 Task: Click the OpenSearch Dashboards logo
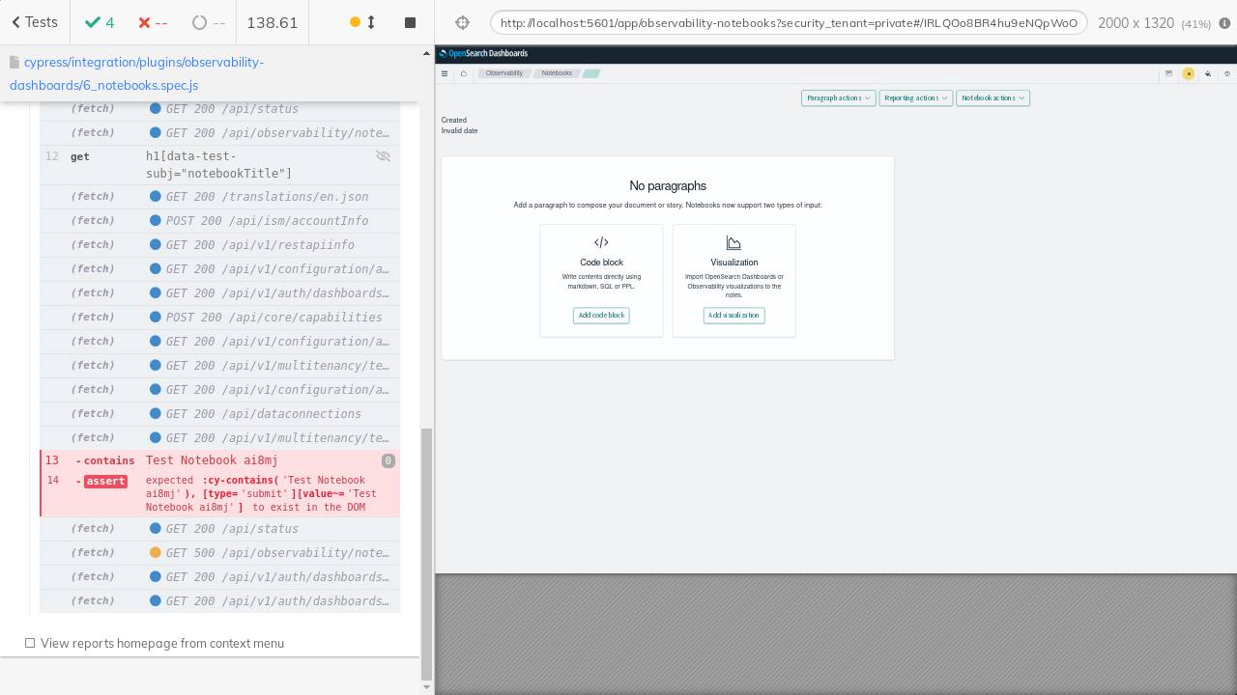click(x=483, y=54)
